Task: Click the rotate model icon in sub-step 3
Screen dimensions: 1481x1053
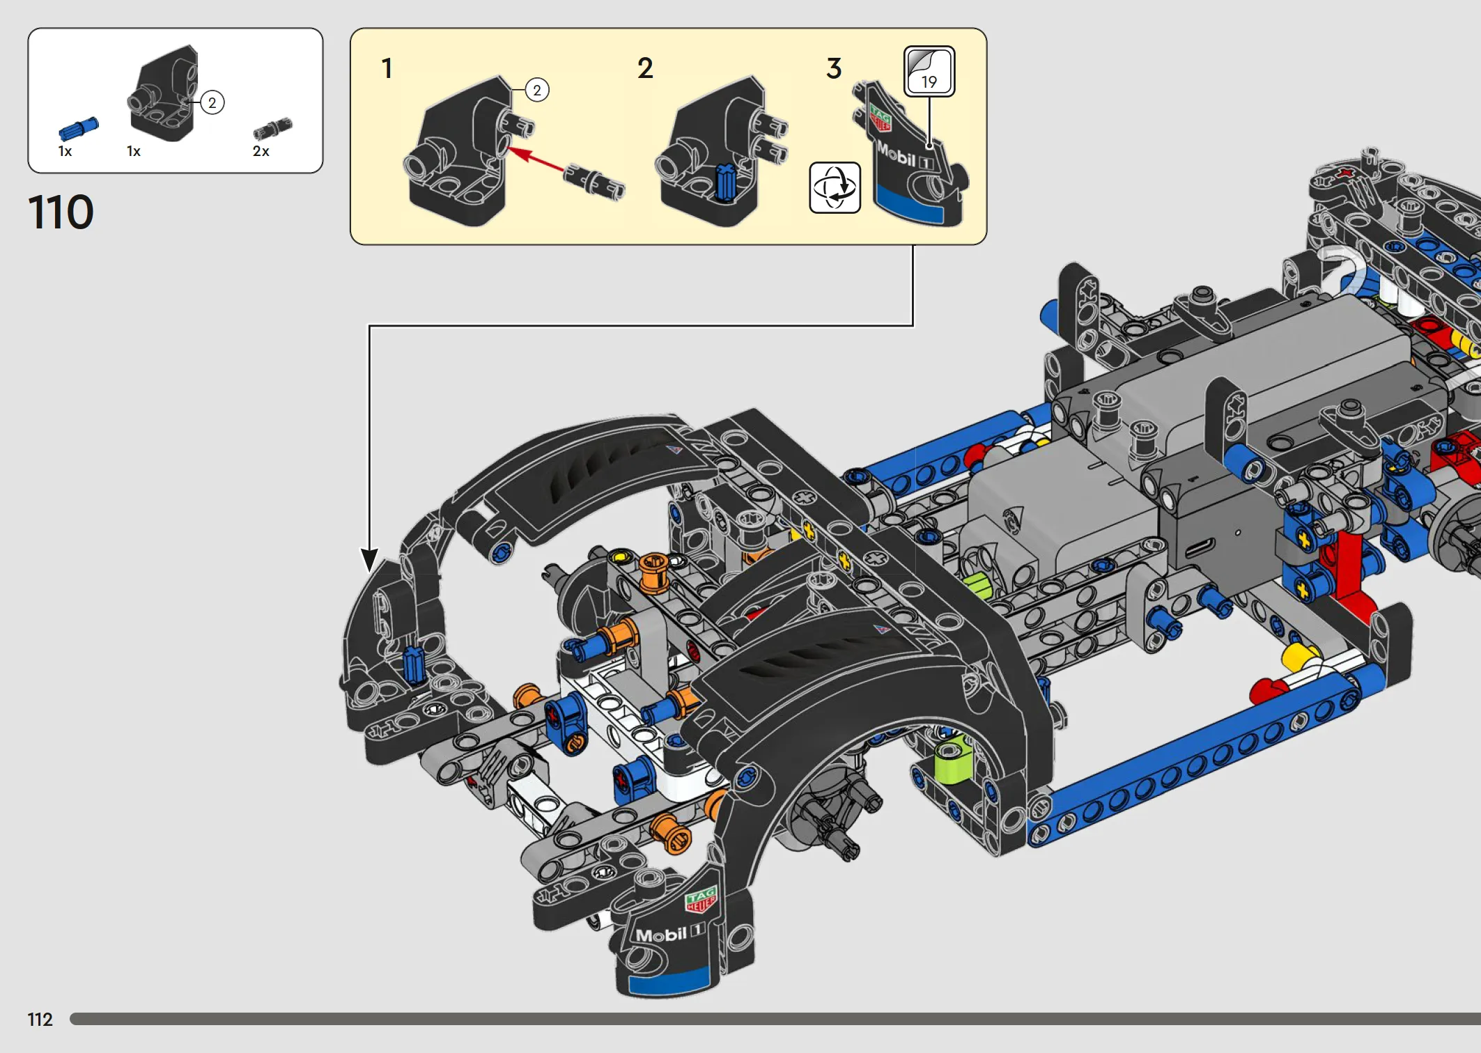Action: [835, 188]
